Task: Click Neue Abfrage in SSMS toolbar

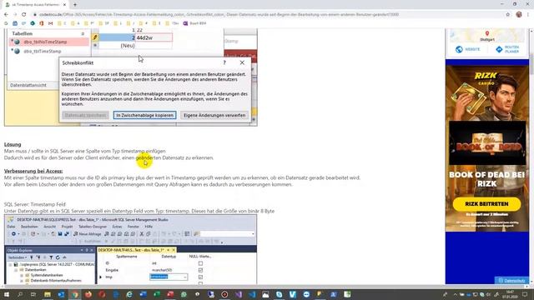Action: tap(87, 234)
